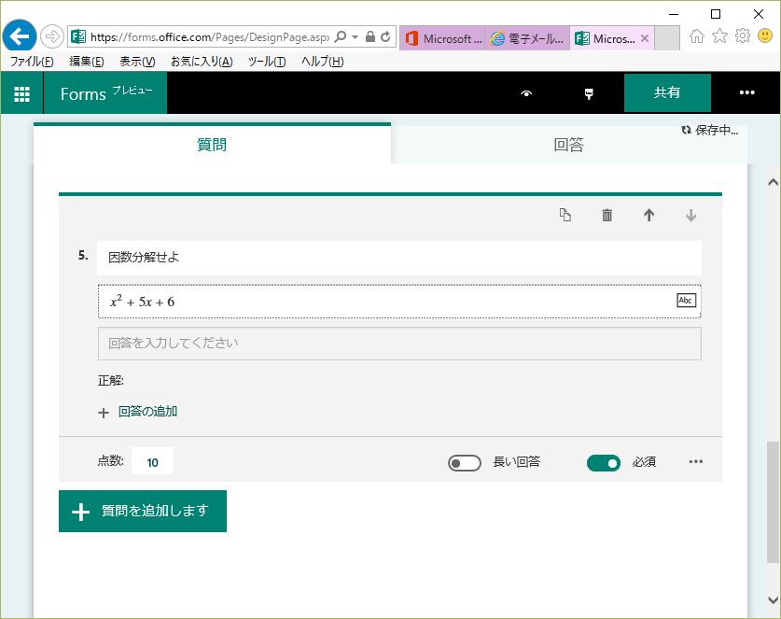The height and width of the screenshot is (619, 781).
Task: Open more options ellipsis in Forms header
Action: coord(746,92)
